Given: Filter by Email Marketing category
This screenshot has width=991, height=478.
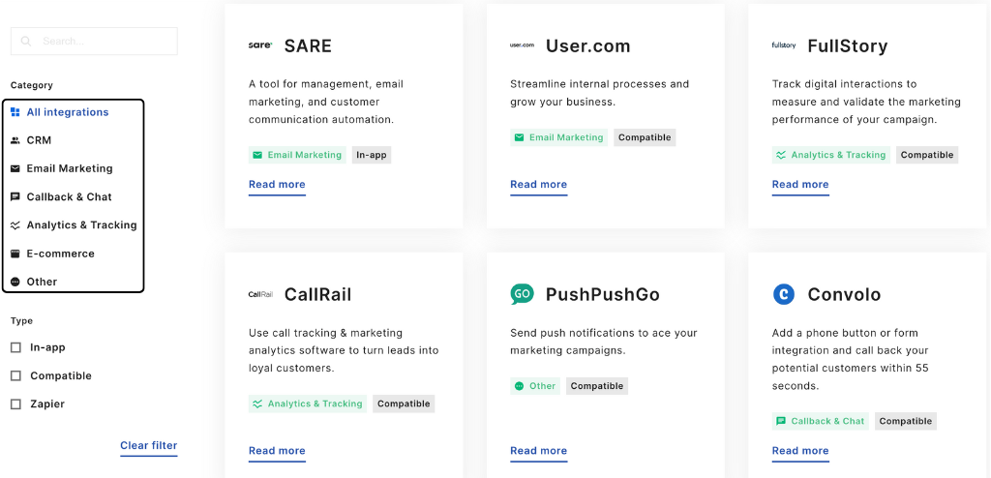Looking at the screenshot, I should pyautogui.click(x=69, y=168).
